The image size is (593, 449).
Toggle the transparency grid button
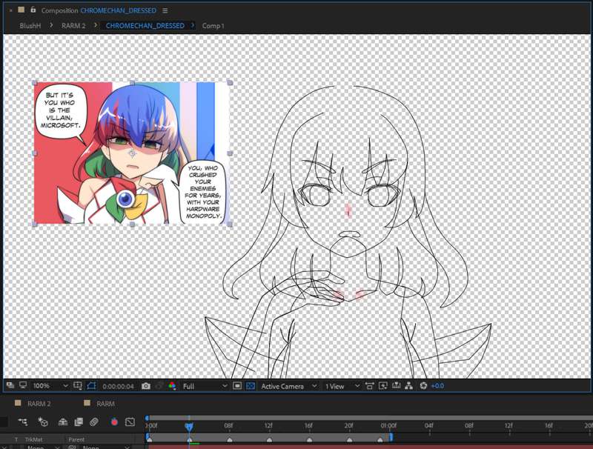tap(251, 386)
